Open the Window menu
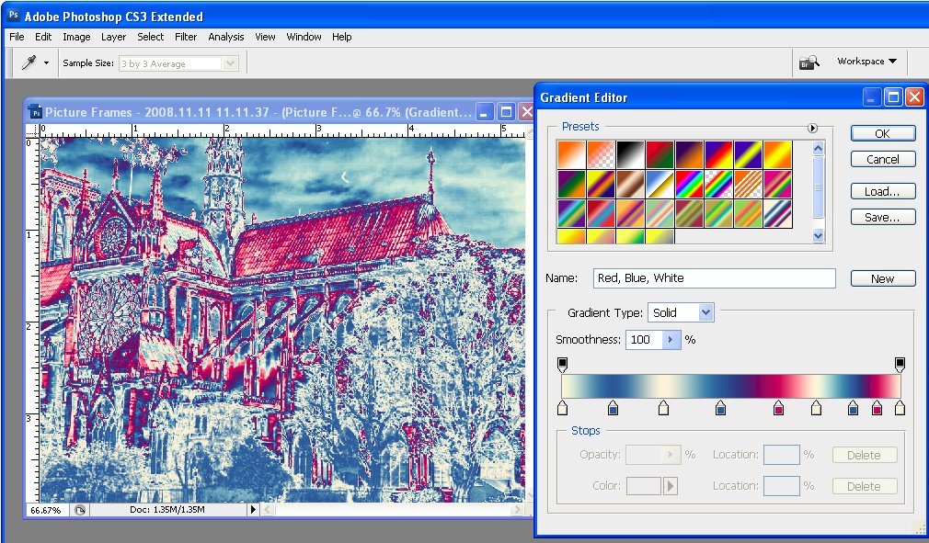929x543 pixels. (304, 37)
